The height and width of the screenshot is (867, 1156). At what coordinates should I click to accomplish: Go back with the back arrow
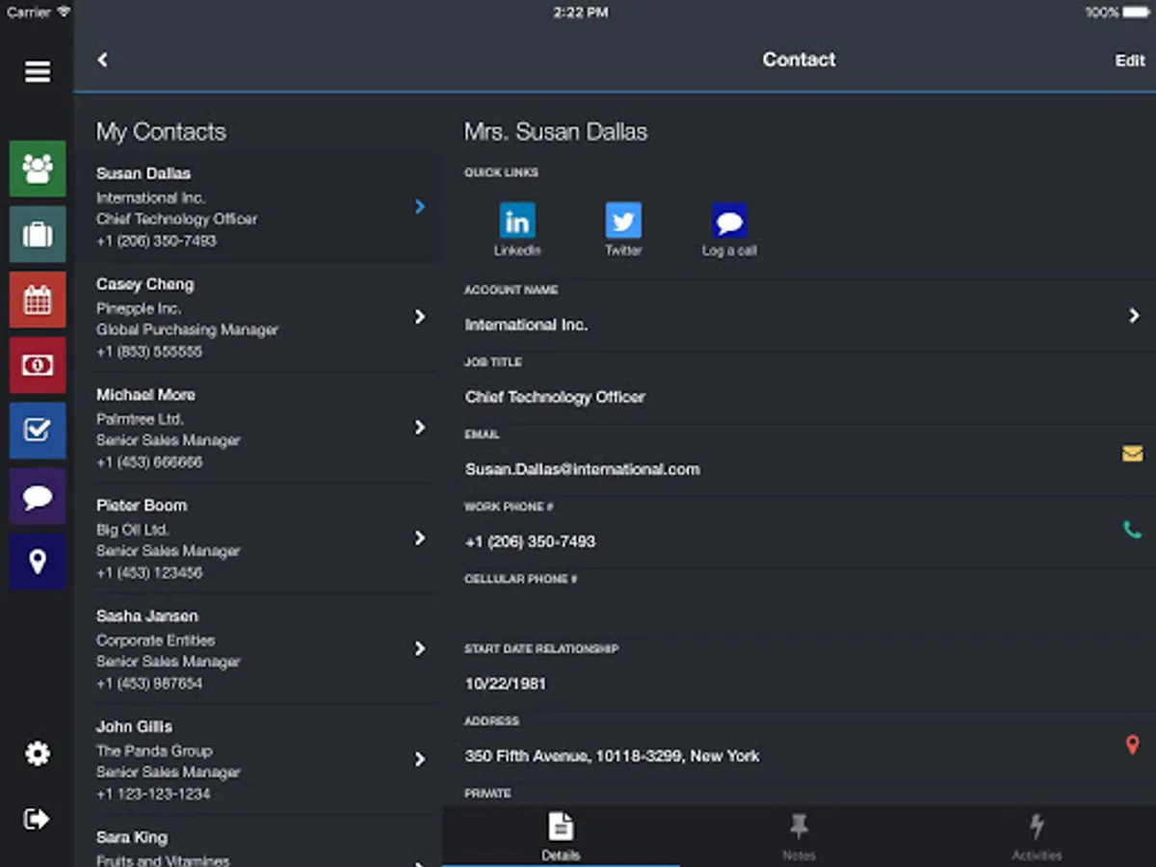(102, 60)
